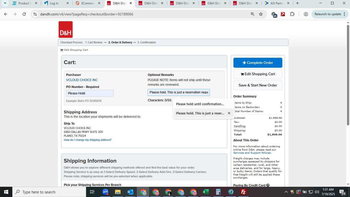350x197 pixels.
Task: Switch to the ASI Partner tab
Action: [277, 3]
